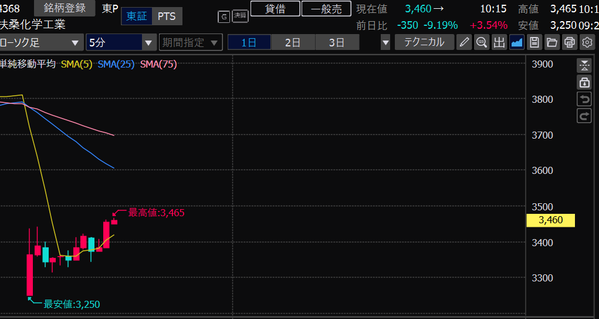Click the G badge icon
This screenshot has width=599, height=319.
pyautogui.click(x=224, y=16)
